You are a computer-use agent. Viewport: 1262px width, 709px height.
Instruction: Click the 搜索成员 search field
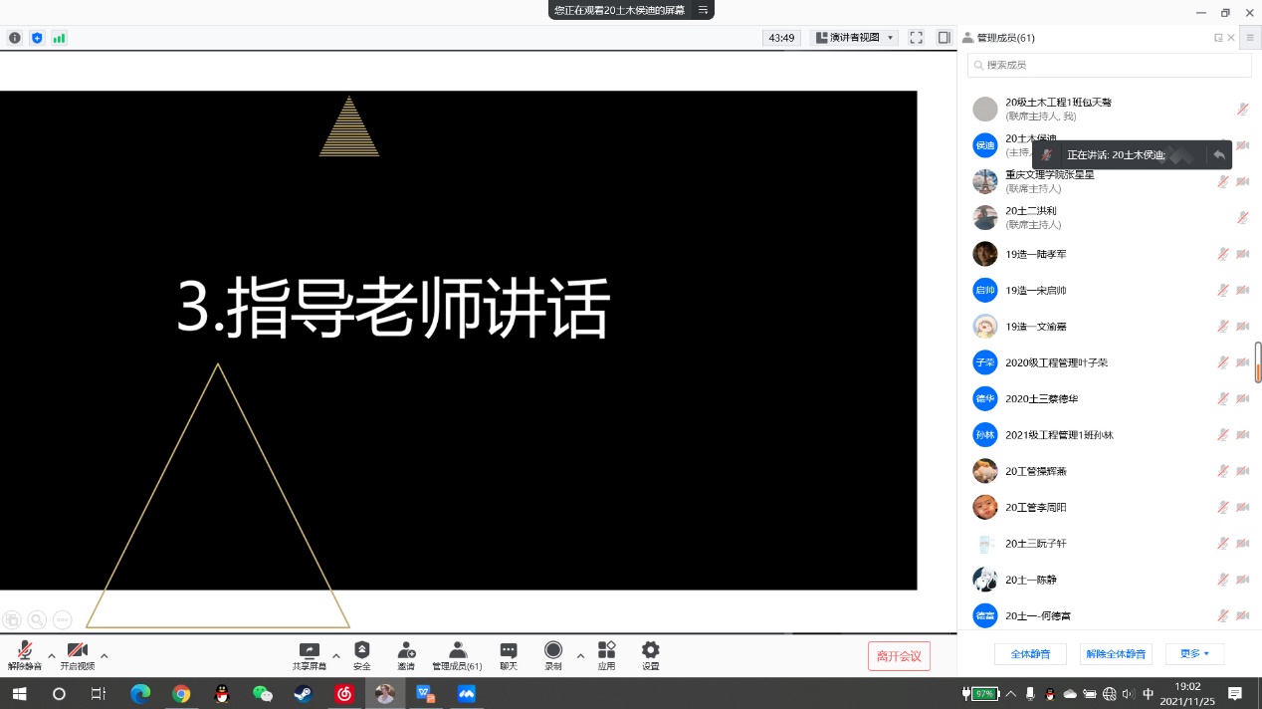point(1110,65)
